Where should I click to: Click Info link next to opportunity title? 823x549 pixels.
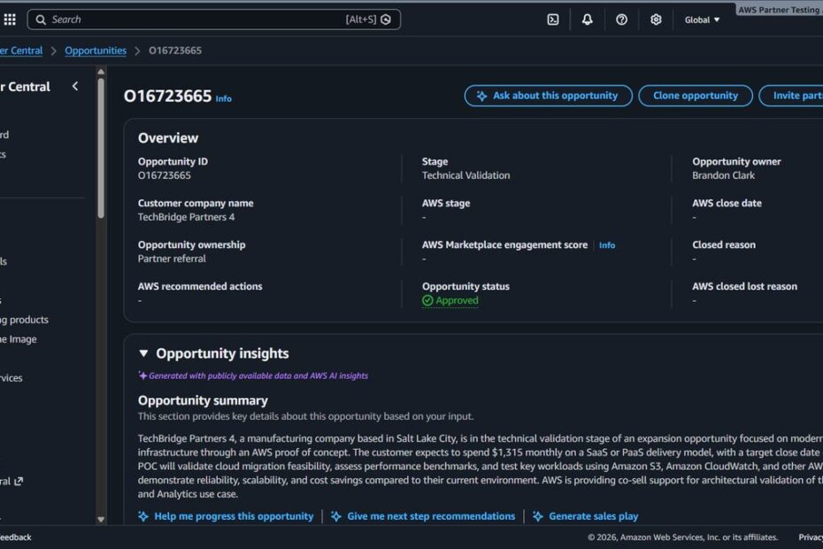[224, 99]
